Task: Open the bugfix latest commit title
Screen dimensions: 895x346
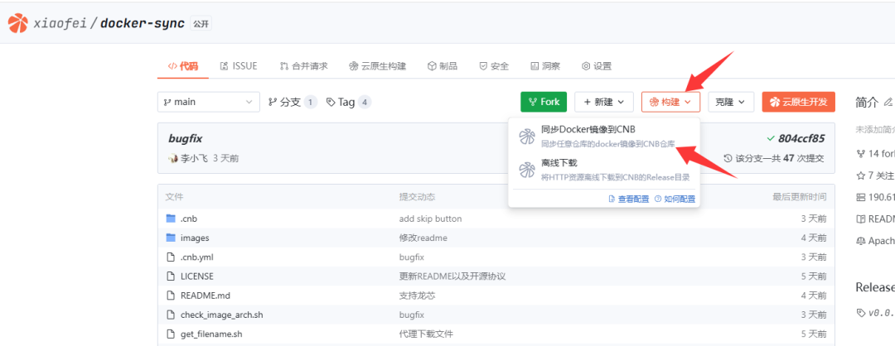Action: (186, 138)
